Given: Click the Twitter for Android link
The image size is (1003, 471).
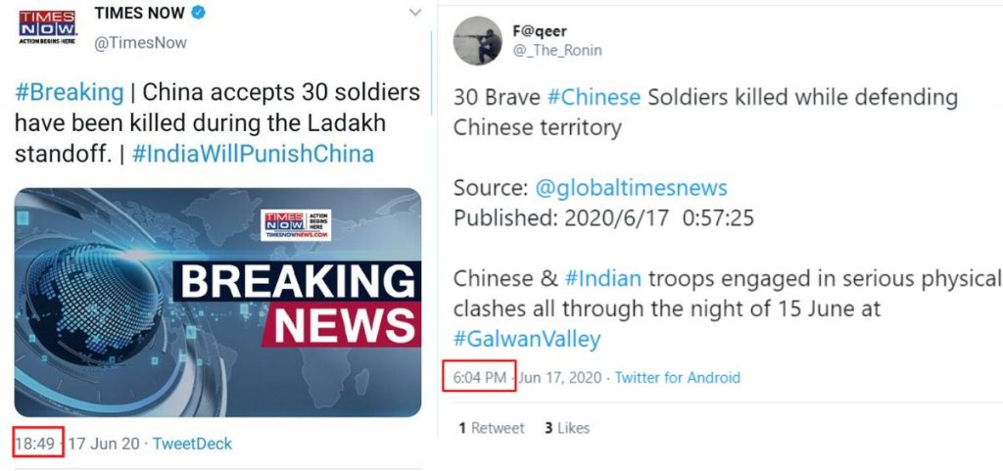Looking at the screenshot, I should pyautogui.click(x=678, y=378).
